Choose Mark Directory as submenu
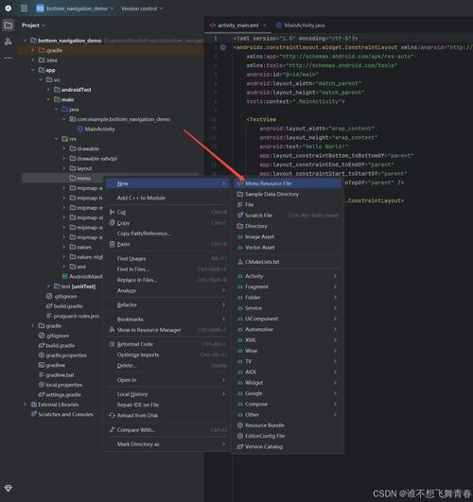 [166, 444]
